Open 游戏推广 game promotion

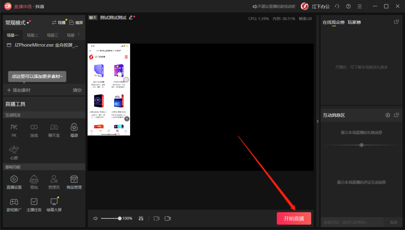pyautogui.click(x=14, y=205)
